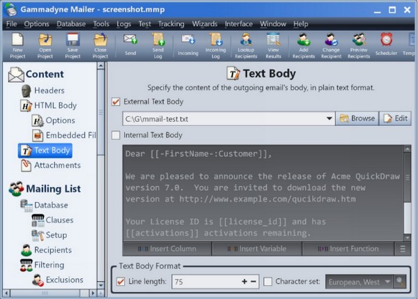The image size is (418, 299).
Task: Enable the Internal Text Body checkbox
Action: tap(116, 135)
